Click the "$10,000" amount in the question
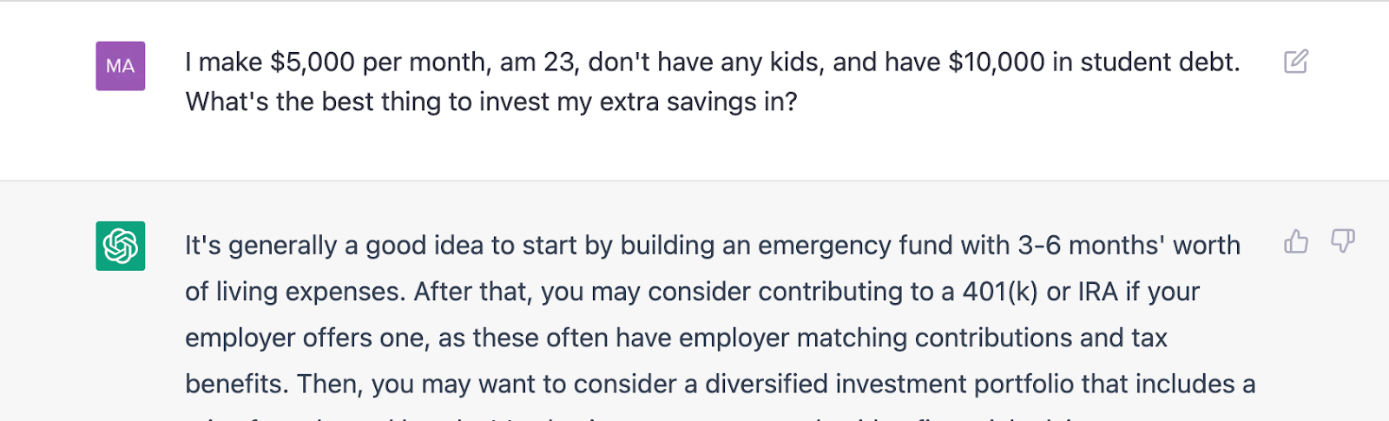 click(x=997, y=62)
